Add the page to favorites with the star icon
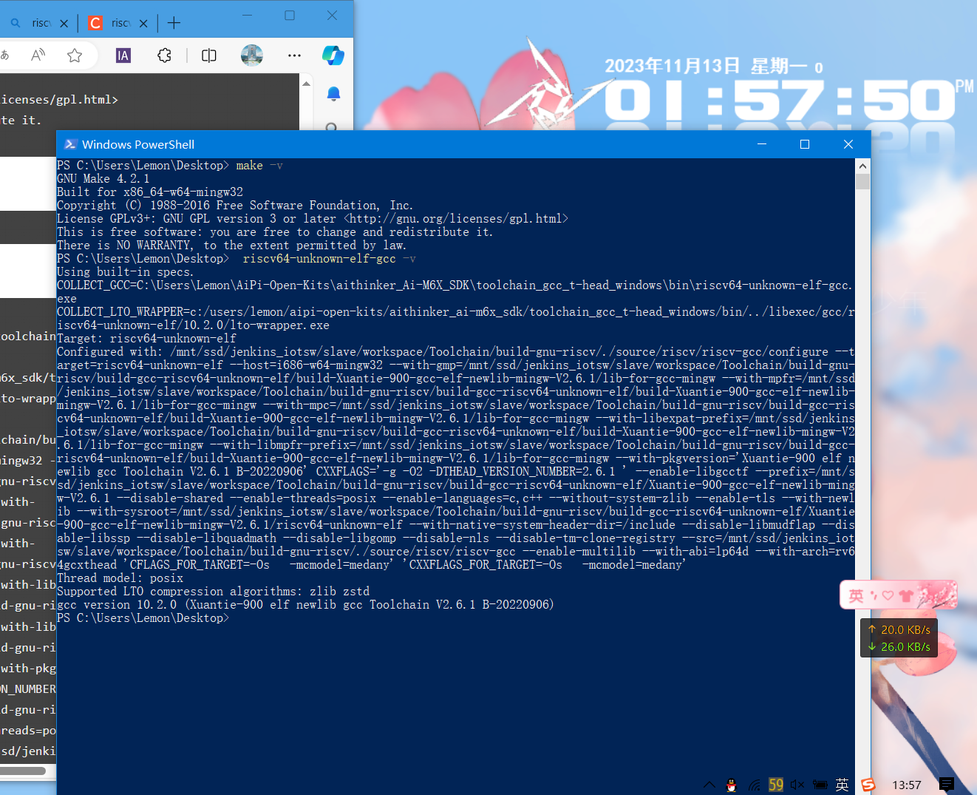Screen dimensions: 977x795 tap(75, 55)
